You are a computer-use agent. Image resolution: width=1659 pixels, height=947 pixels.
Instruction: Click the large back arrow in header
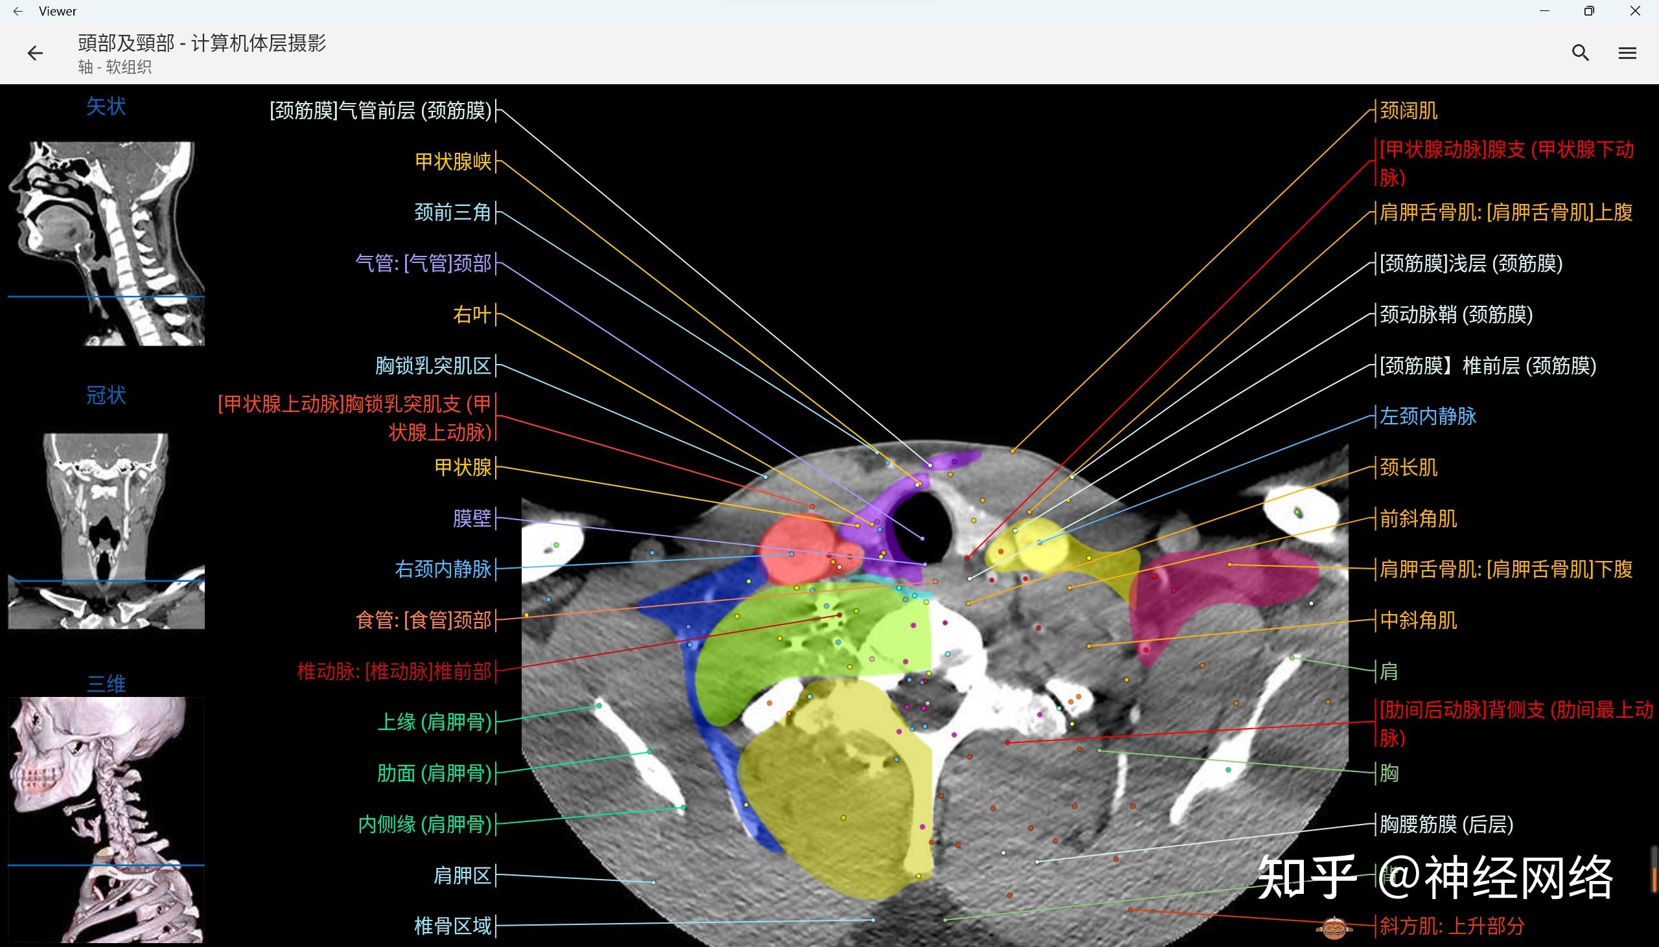(35, 52)
